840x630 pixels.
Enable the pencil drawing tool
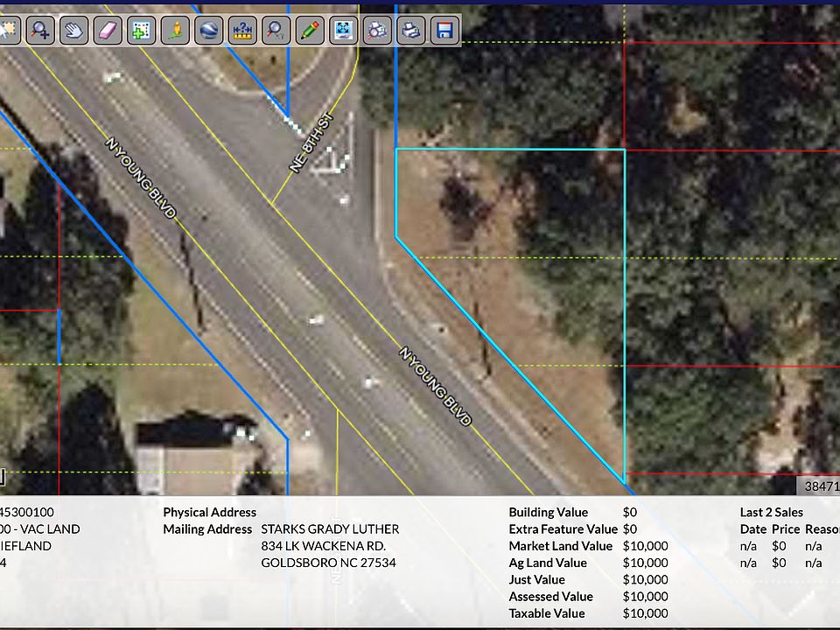pyautogui.click(x=308, y=31)
